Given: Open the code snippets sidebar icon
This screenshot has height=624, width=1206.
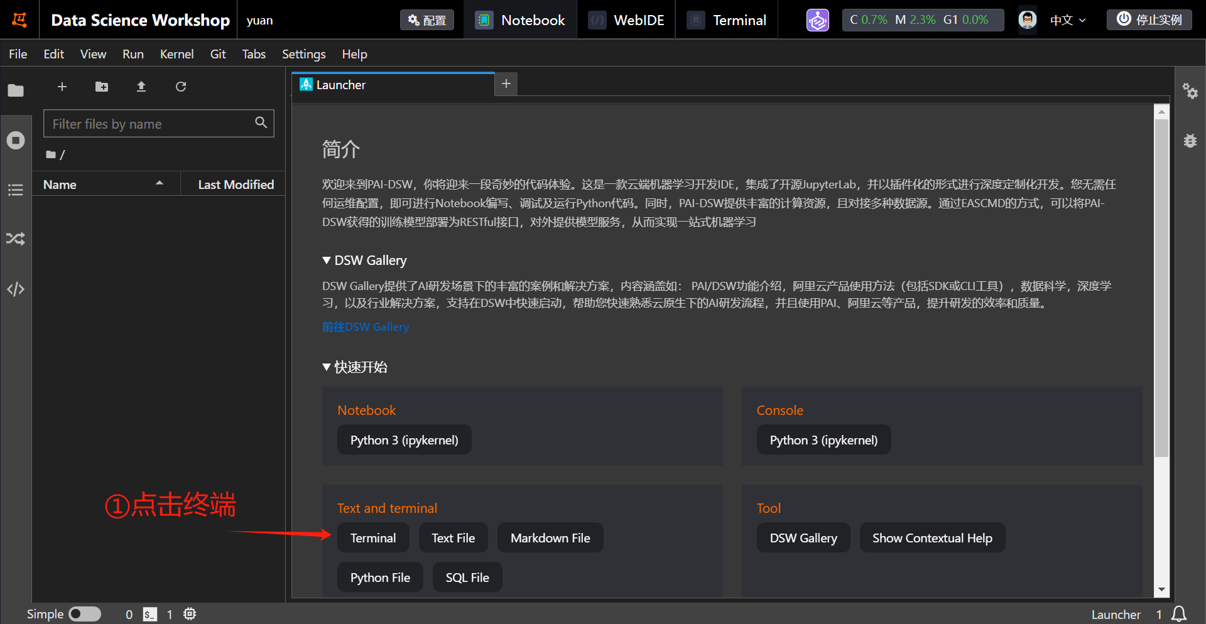Looking at the screenshot, I should pyautogui.click(x=16, y=289).
